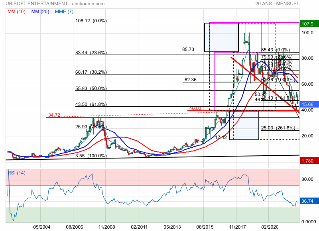Click the 02/2011 date axis label
319x231 pixels.
139,227
